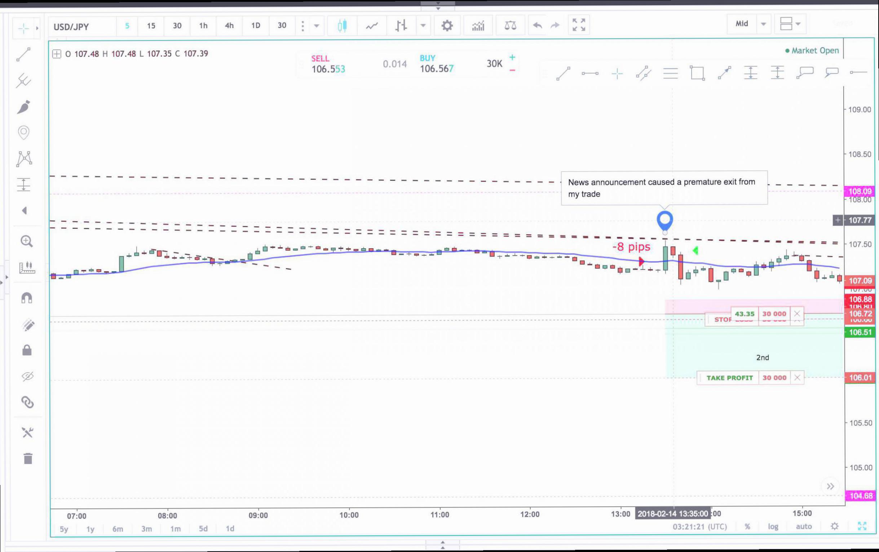Delete drawings with trash icon
879x552 pixels.
28,458
